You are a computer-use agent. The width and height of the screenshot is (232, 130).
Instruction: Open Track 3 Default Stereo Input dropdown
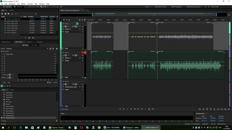73,87
